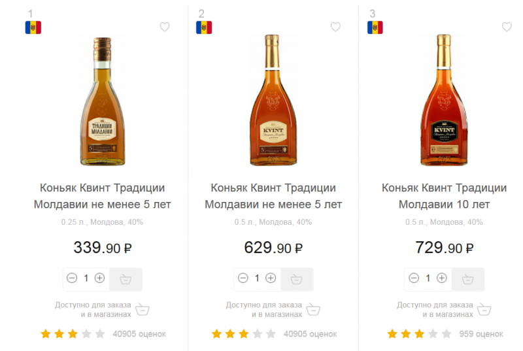
Task: Decrease quantity of first product with minus
Action: [x=72, y=278]
